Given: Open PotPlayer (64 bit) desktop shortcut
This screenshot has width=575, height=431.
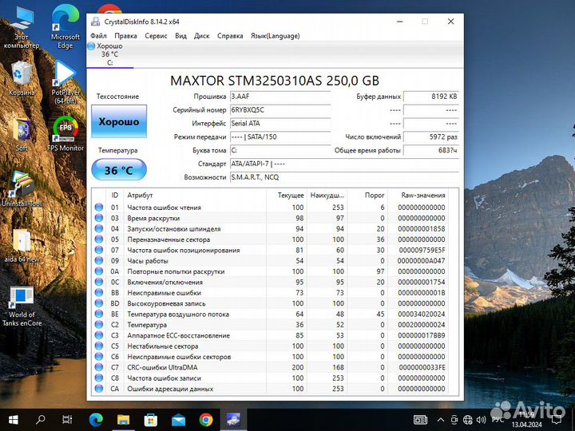Looking at the screenshot, I should 65,82.
